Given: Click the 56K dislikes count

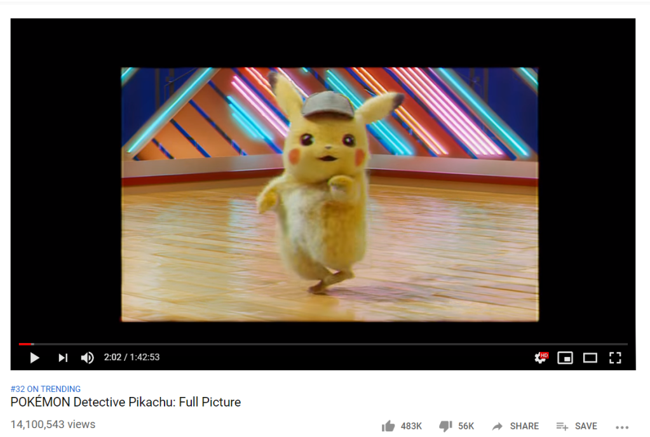Looking at the screenshot, I should (x=466, y=426).
